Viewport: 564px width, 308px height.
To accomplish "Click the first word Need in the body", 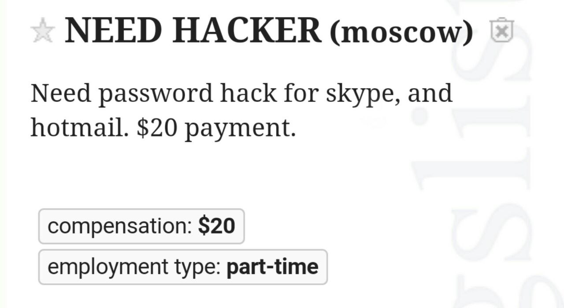I will point(60,93).
